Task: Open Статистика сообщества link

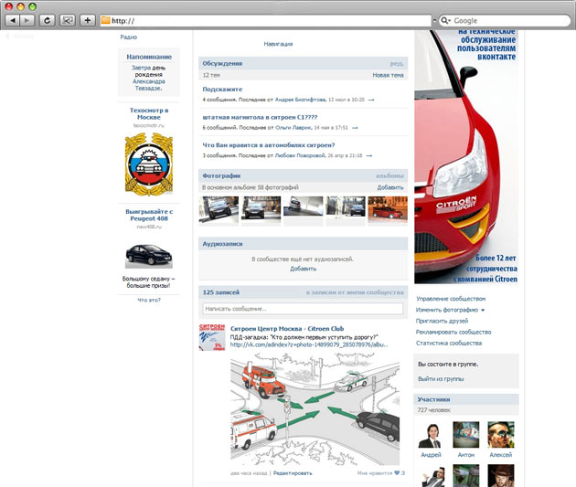Action: pyautogui.click(x=449, y=343)
